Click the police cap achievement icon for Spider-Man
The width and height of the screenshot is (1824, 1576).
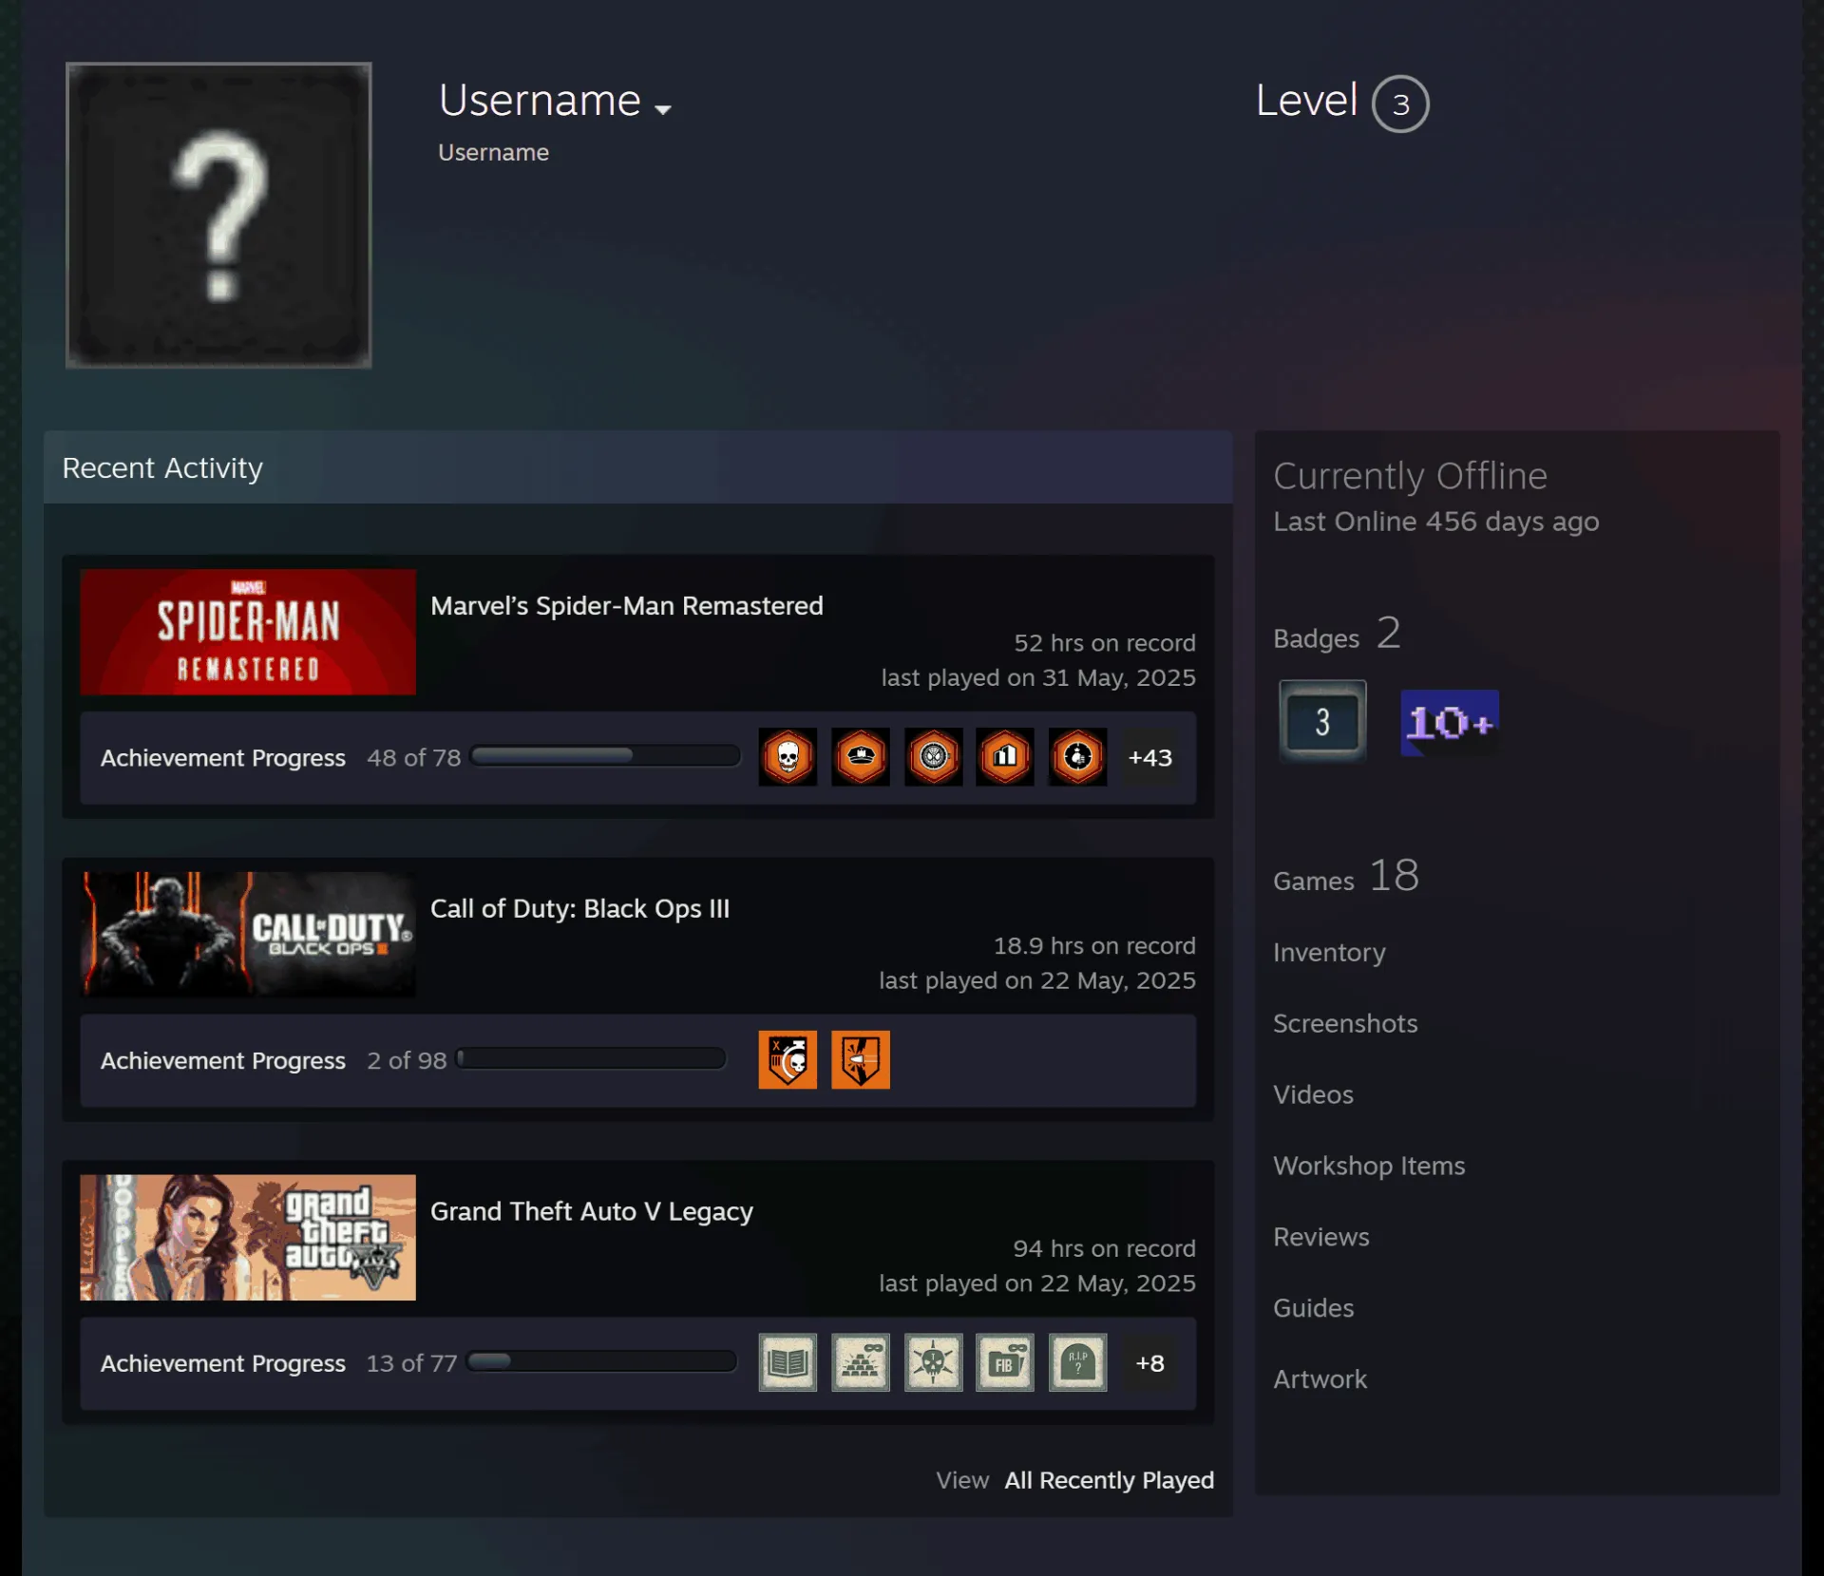861,757
